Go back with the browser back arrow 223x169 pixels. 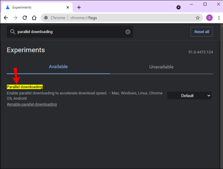(6, 18)
